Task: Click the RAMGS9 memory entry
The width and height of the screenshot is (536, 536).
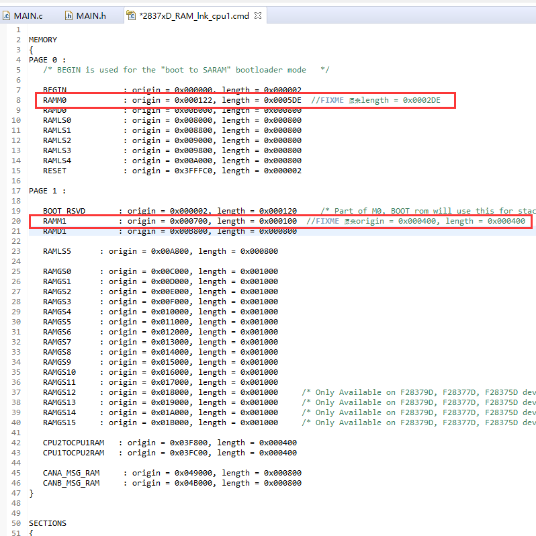Action: coord(57,362)
